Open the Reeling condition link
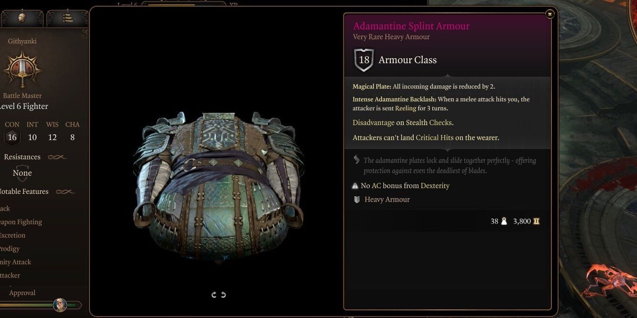 [x=406, y=108]
